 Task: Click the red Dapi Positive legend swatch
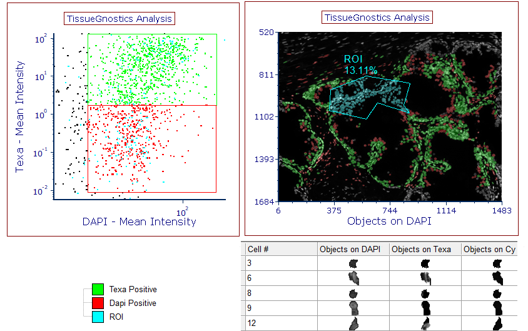pyautogui.click(x=97, y=303)
